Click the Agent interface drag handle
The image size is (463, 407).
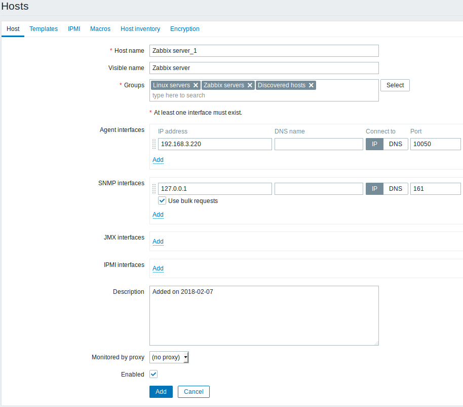pyautogui.click(x=154, y=144)
